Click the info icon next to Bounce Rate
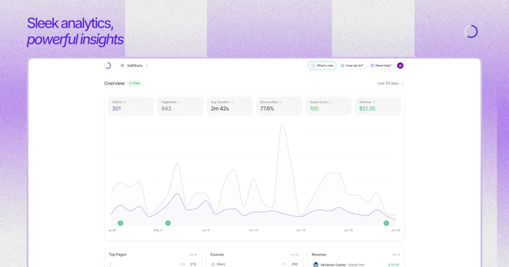The height and width of the screenshot is (267, 509). (x=281, y=102)
